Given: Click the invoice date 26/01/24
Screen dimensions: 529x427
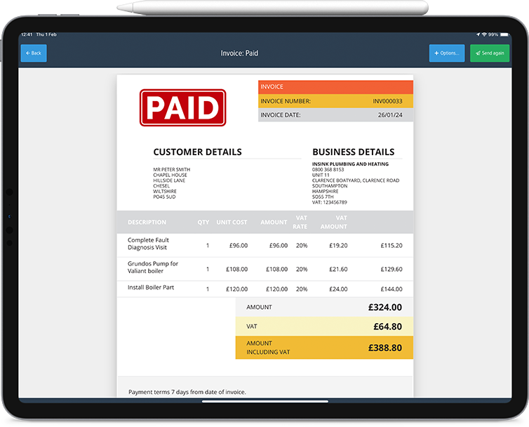Looking at the screenshot, I should point(390,115).
